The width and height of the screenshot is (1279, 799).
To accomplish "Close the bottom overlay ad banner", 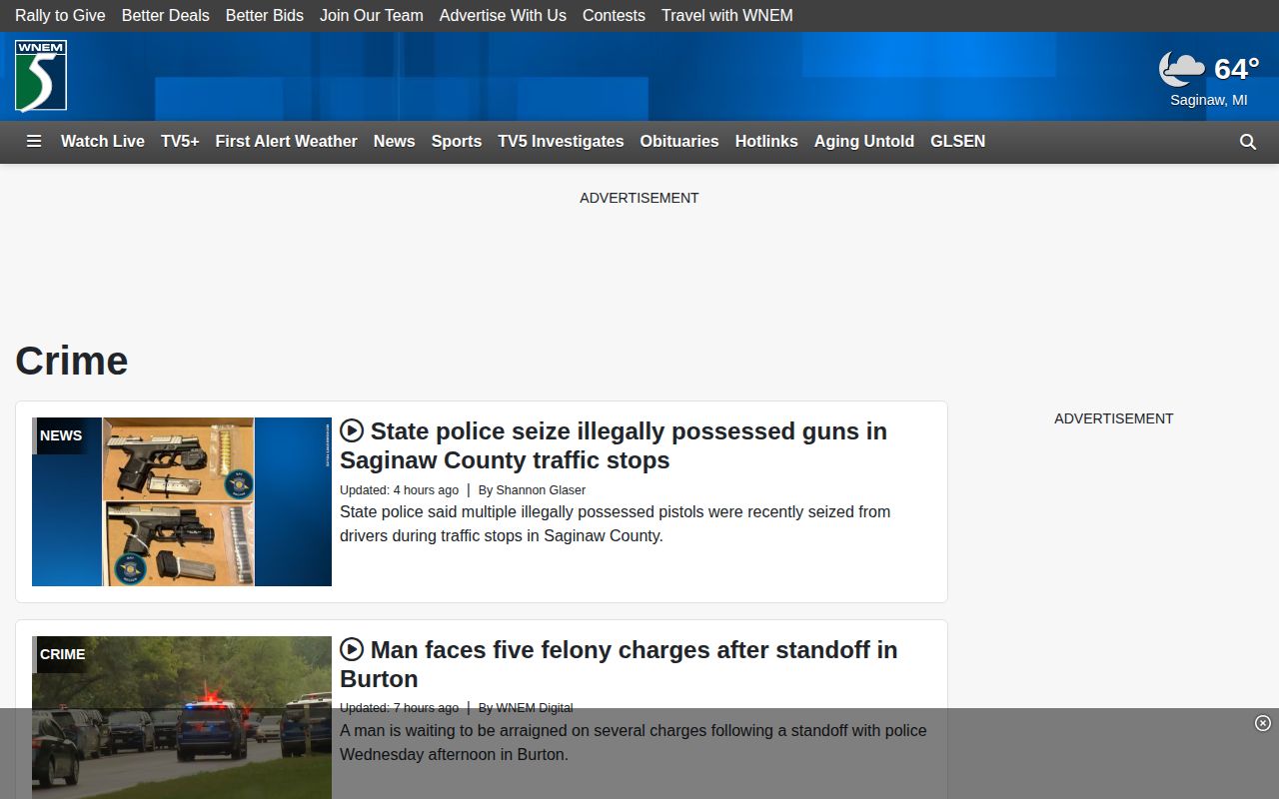I will point(1263,723).
